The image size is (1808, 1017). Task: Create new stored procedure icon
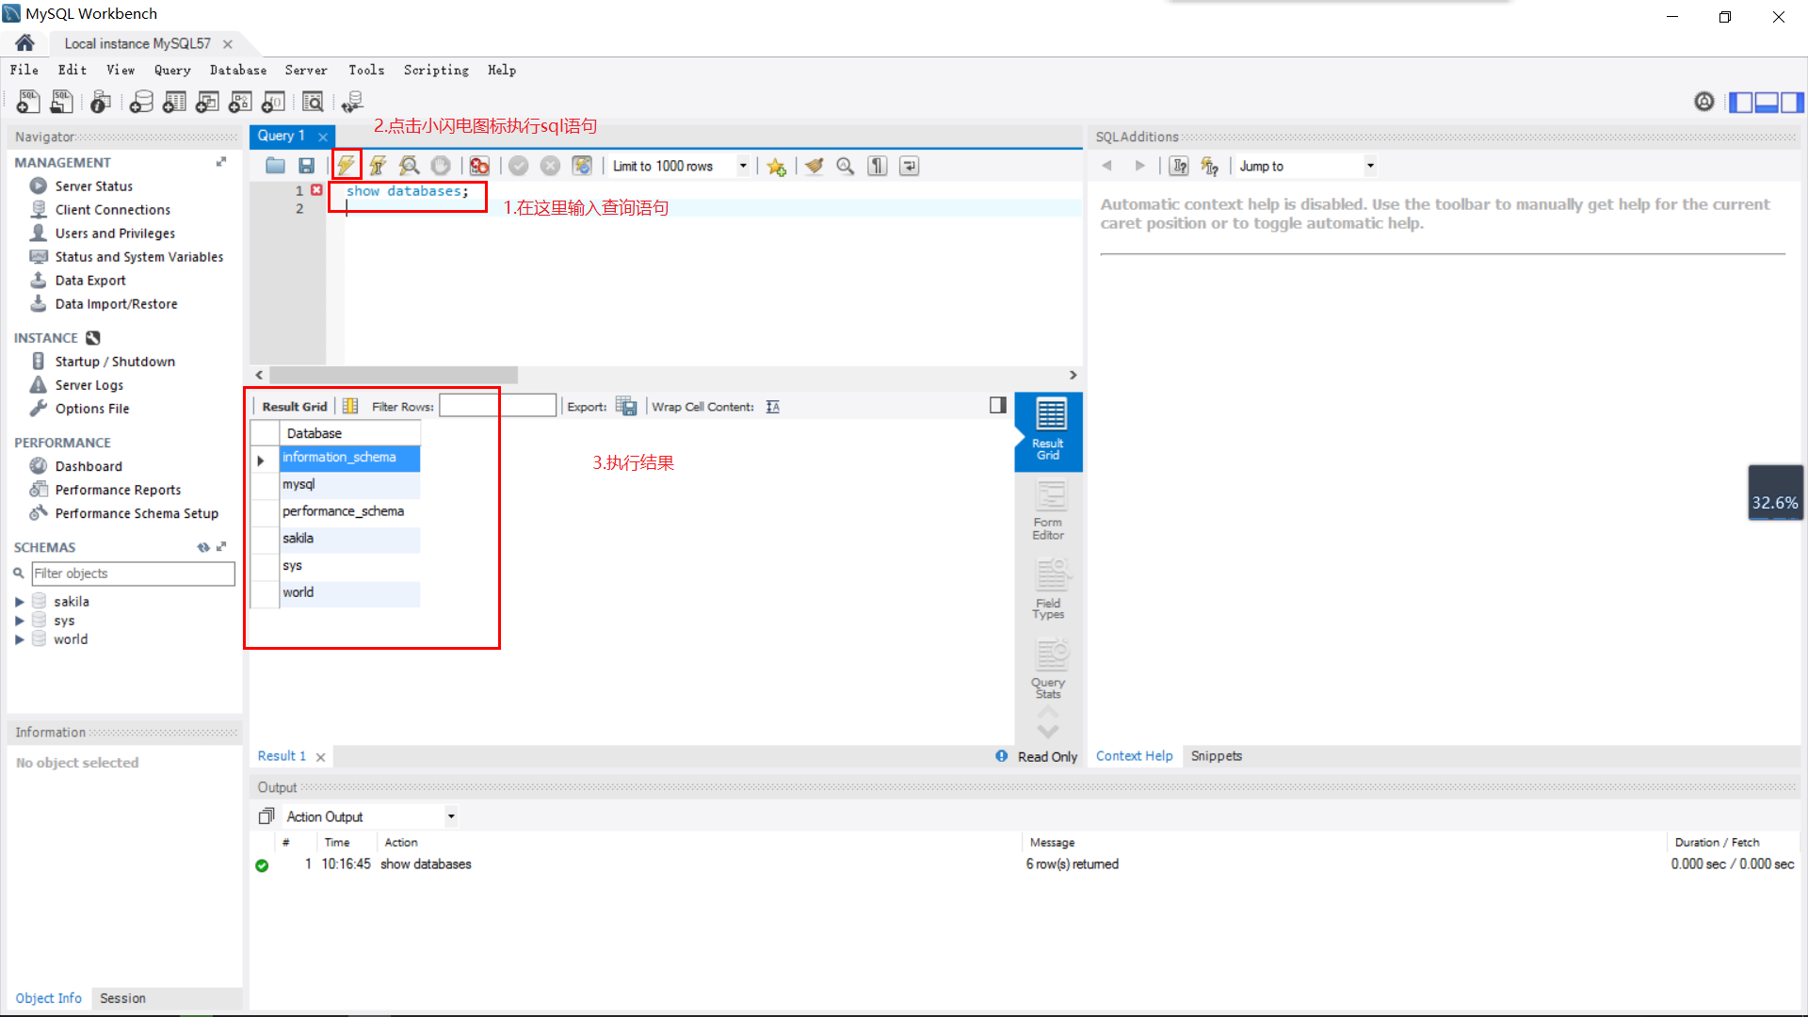240,102
